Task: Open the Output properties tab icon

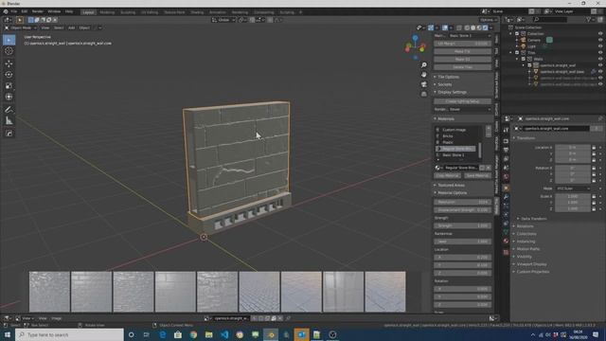Action: click(506, 150)
